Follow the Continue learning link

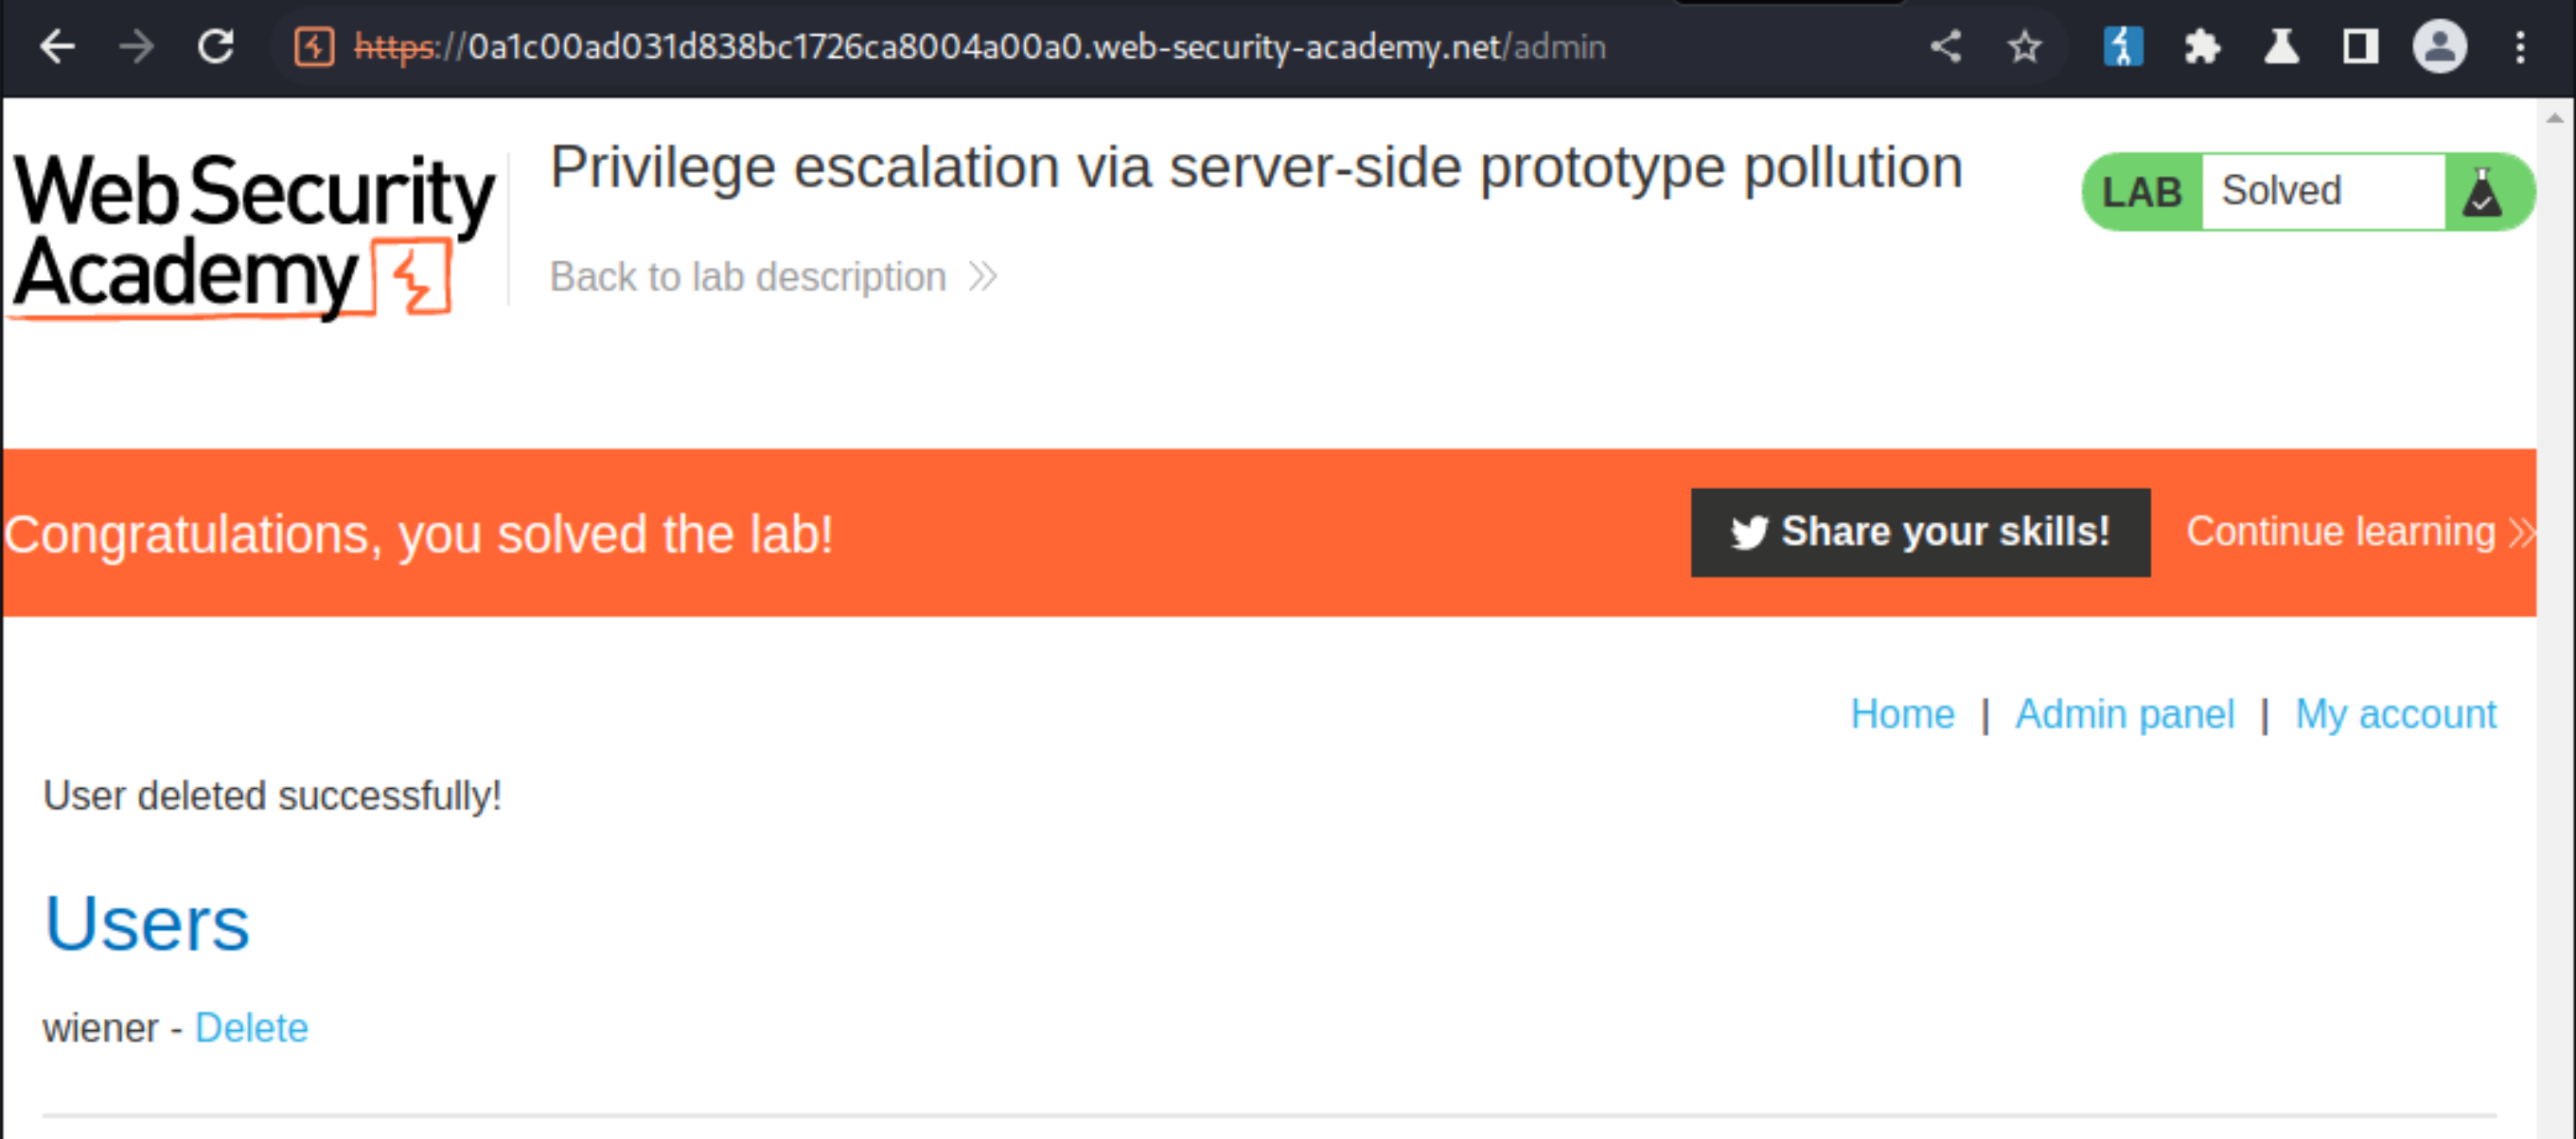[2360, 532]
